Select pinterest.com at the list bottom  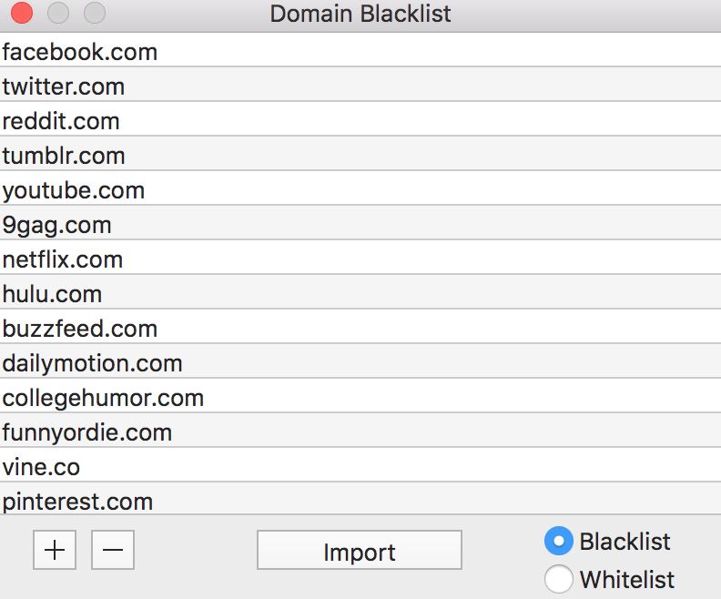(77, 501)
